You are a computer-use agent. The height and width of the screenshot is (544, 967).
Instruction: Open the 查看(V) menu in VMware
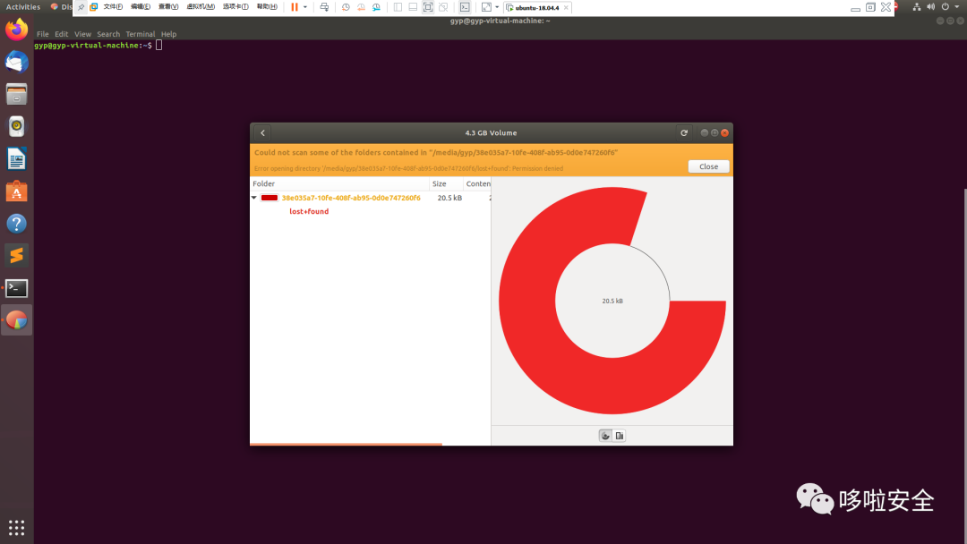[168, 7]
